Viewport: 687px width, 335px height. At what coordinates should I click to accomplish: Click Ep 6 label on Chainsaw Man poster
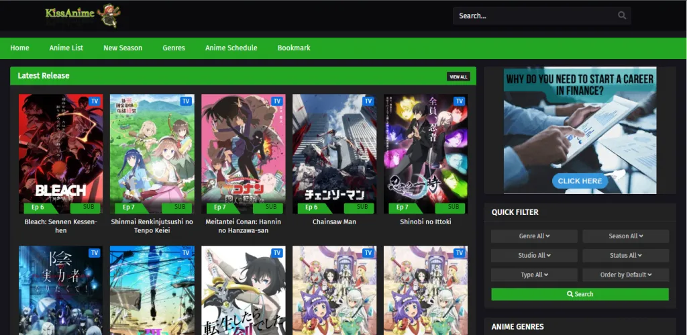311,207
